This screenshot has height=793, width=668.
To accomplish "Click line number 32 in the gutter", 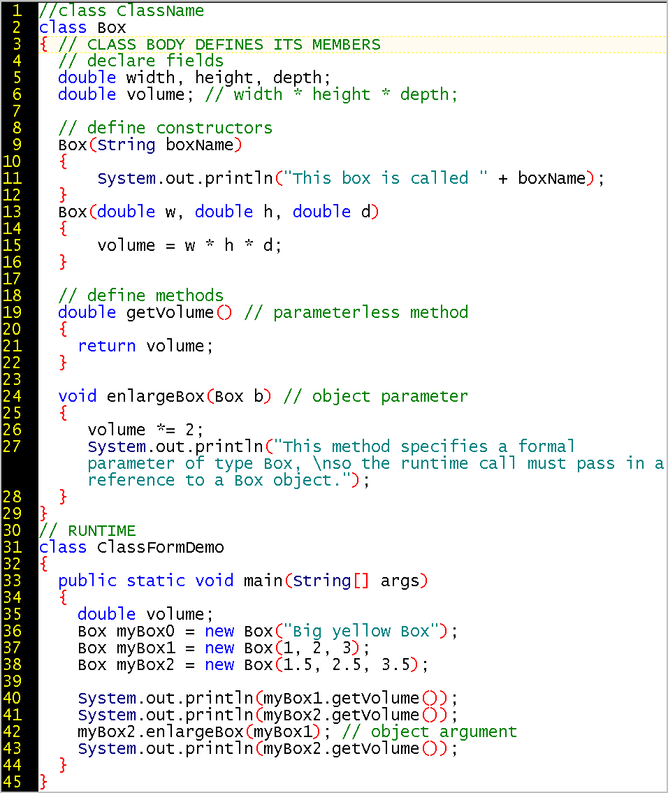I will coord(12,564).
